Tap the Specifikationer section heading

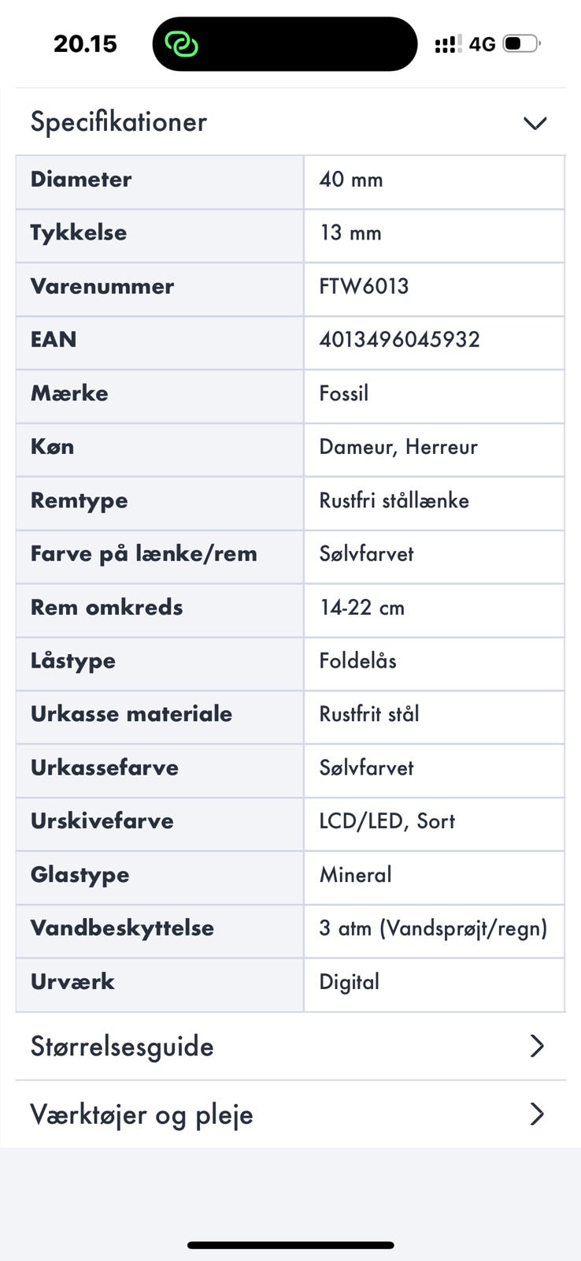[119, 122]
